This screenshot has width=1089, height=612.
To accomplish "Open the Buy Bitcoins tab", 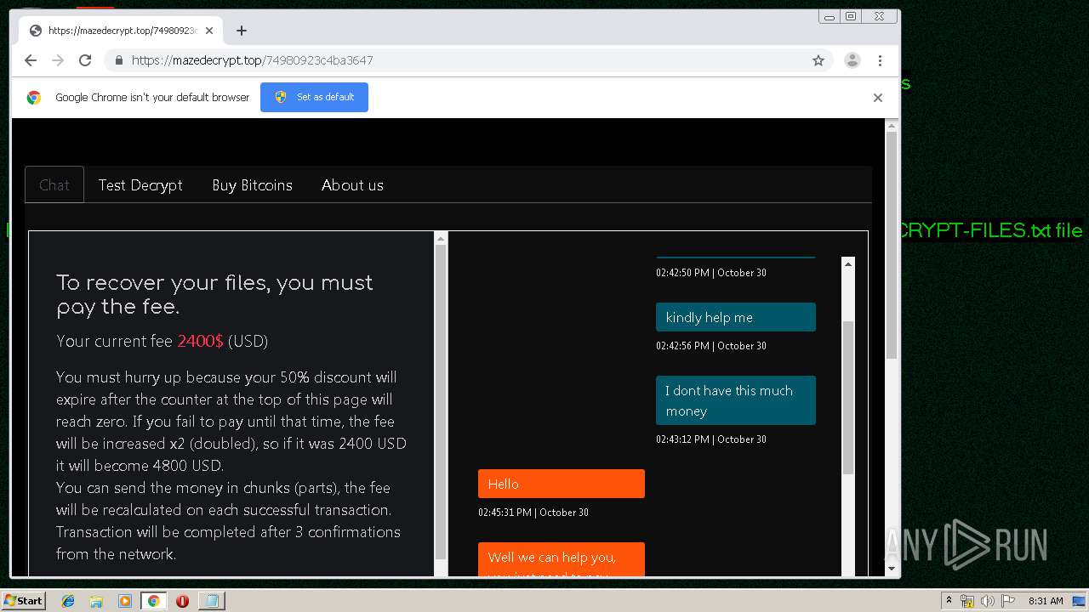I will click(x=252, y=184).
